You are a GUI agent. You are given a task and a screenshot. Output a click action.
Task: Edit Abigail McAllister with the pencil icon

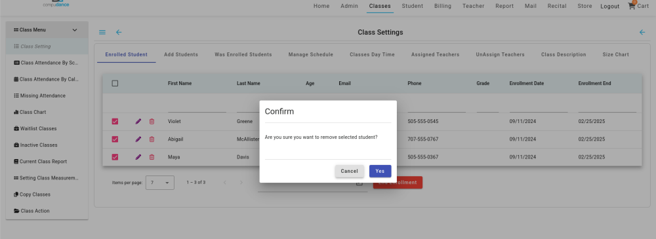pyautogui.click(x=138, y=139)
